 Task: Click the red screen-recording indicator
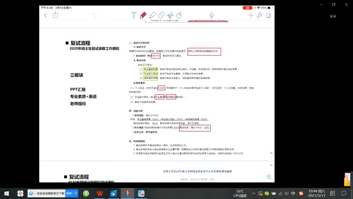click(248, 8)
